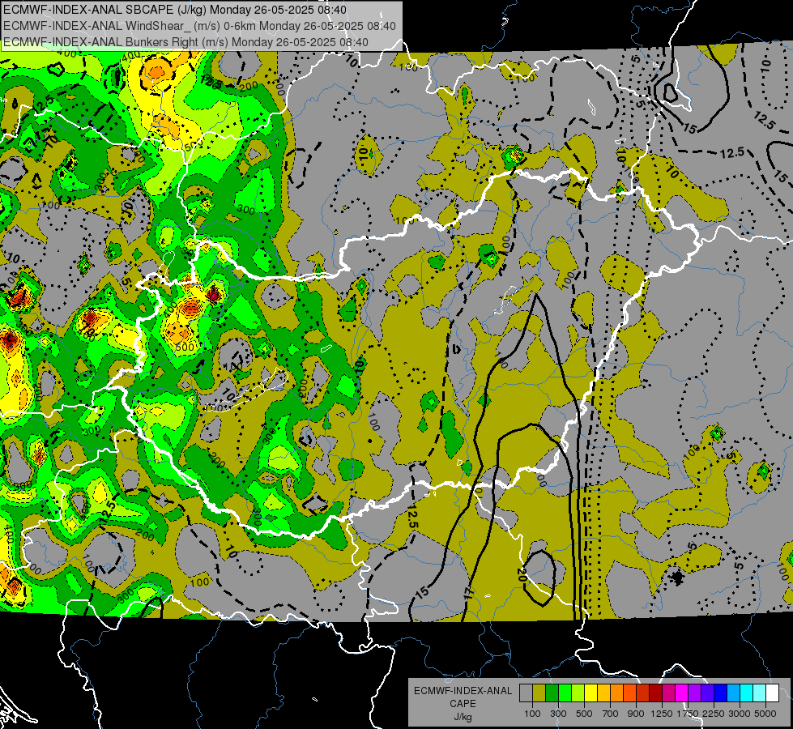Click the legend value 900
Viewport: 793px width, 729px height.
[x=636, y=714]
